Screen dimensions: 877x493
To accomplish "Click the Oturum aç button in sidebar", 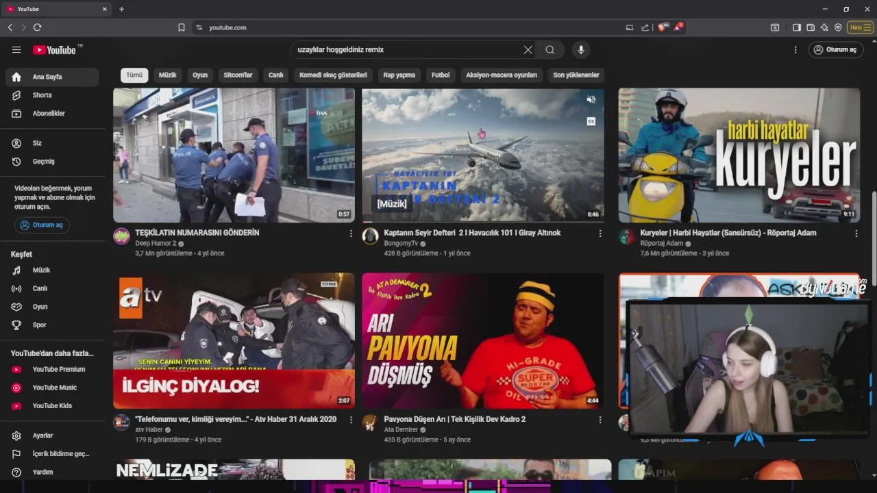I will (x=42, y=225).
